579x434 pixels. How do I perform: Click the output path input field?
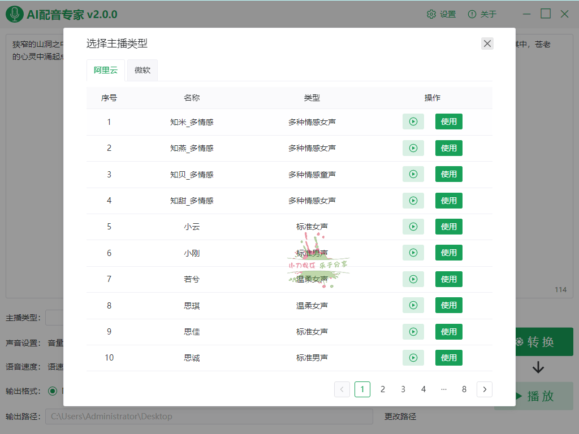tap(209, 416)
